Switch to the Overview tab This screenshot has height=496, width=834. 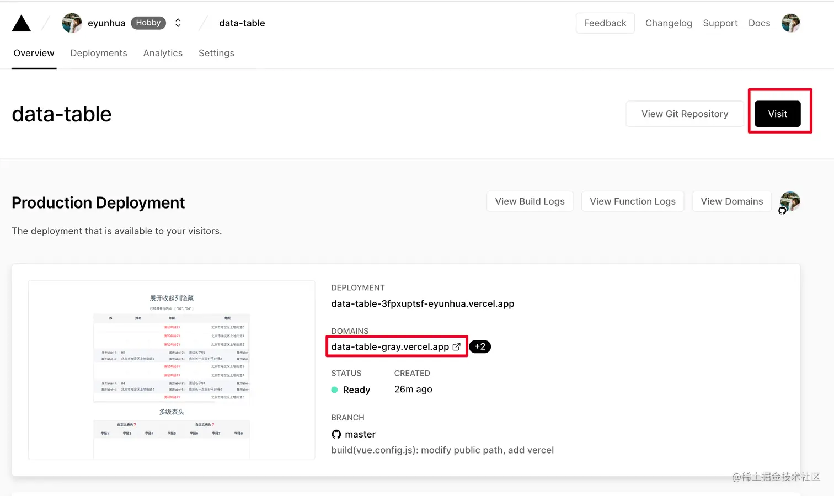pos(34,53)
